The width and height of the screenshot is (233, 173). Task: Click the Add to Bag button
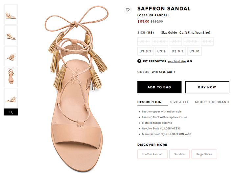tap(159, 87)
